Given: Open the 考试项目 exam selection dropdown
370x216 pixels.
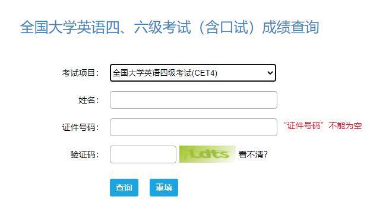Looking at the screenshot, I should (x=193, y=73).
